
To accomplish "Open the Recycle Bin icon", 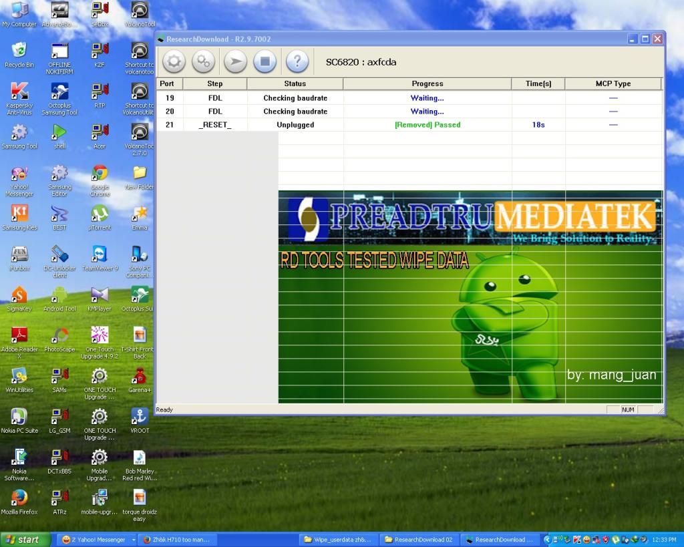I will [x=19, y=55].
